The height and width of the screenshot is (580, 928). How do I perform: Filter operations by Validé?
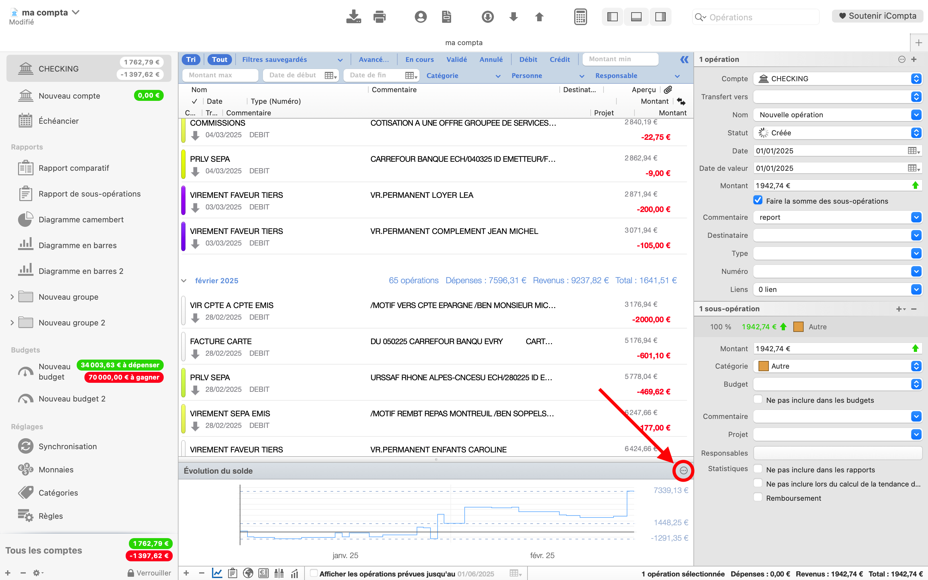point(456,60)
